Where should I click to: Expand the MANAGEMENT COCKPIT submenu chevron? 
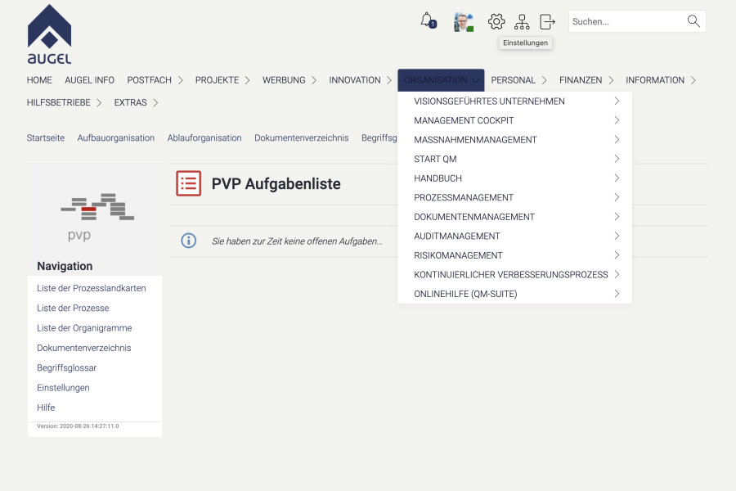point(617,120)
